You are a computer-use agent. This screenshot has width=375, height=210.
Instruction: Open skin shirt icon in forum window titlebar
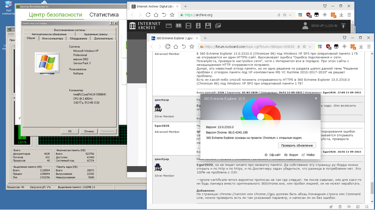tap(345, 38)
